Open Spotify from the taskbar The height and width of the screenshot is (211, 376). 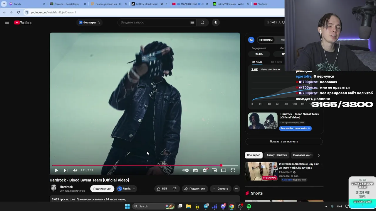249,206
